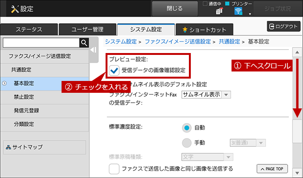Click the 閉じる button
Image resolution: width=303 pixels, height=178 pixels.
point(175,9)
